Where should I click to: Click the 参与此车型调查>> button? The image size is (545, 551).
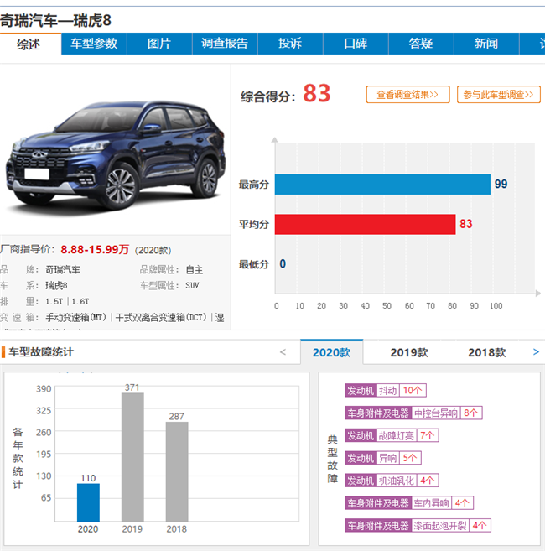point(499,95)
